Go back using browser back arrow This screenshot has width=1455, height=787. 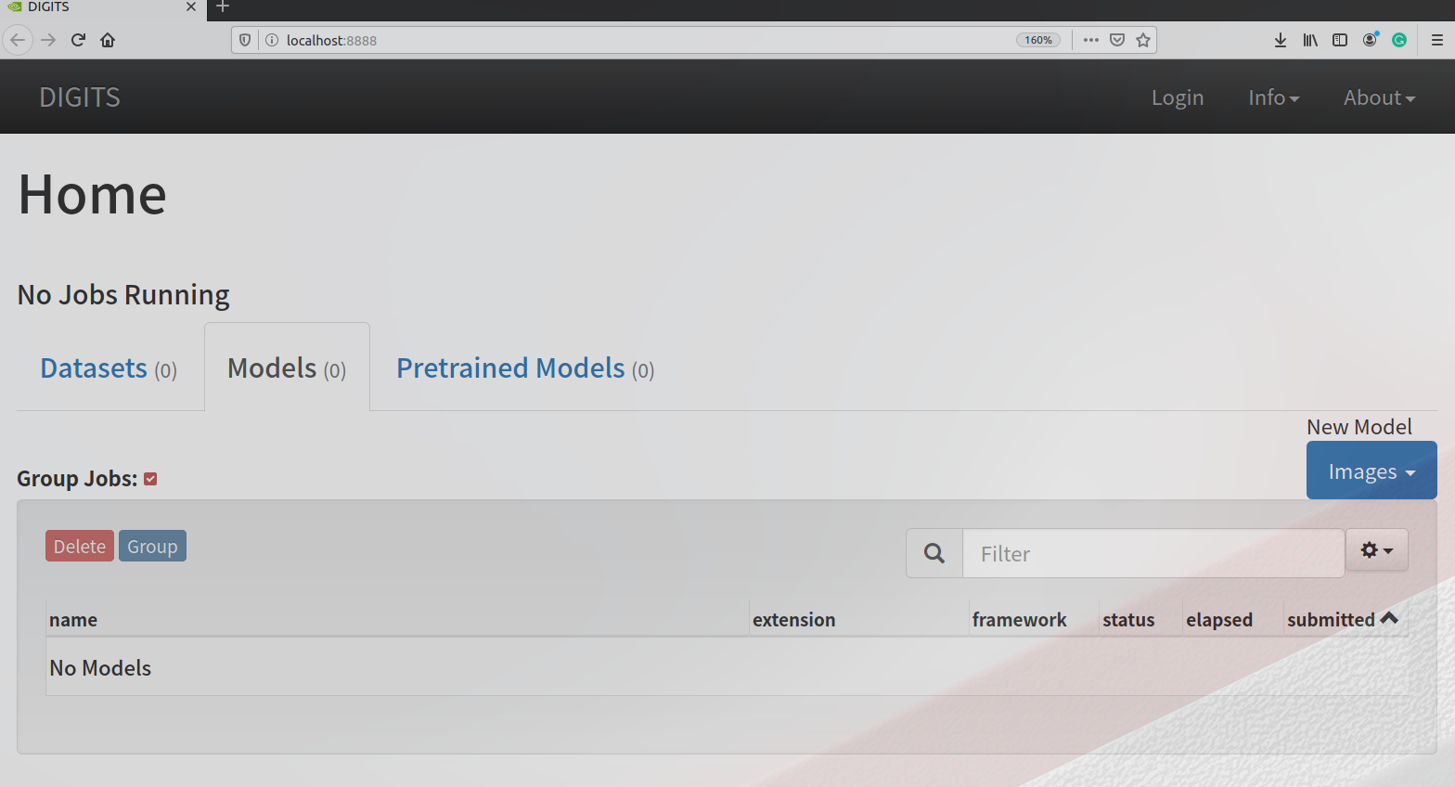(x=18, y=40)
